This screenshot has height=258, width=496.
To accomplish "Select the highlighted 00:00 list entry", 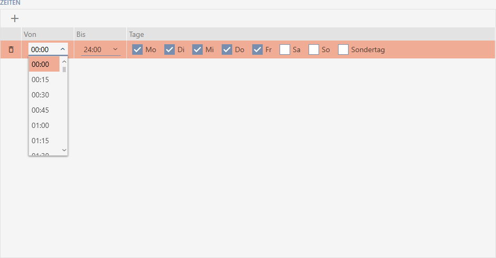I will 40,64.
